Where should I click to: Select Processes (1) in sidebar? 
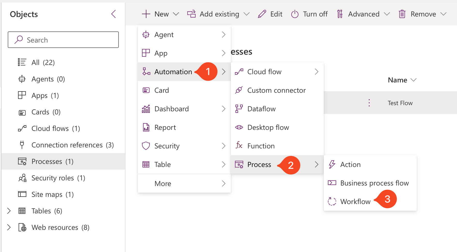pos(63,161)
